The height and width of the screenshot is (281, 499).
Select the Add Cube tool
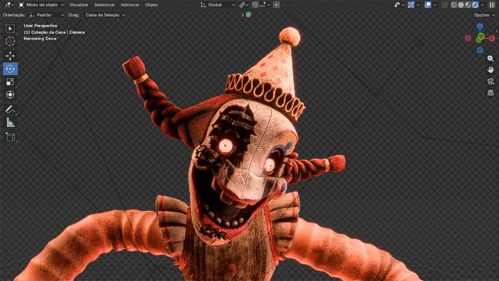(10, 137)
